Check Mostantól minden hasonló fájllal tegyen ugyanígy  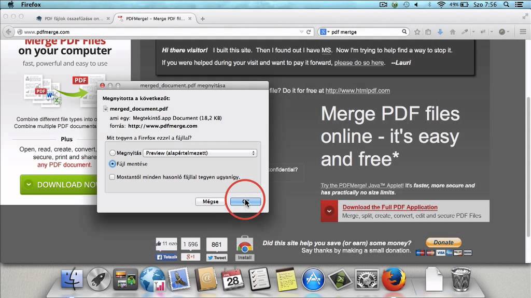click(112, 177)
